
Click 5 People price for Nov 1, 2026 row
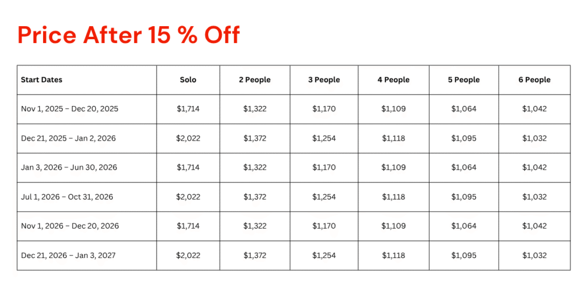point(464,226)
